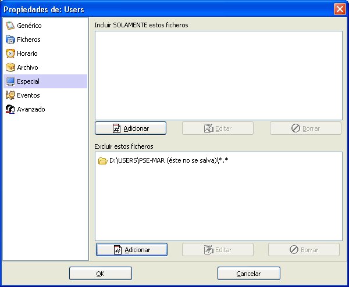Click the Eventos icon in sidebar
The width and height of the screenshot is (349, 287).
tap(10, 95)
